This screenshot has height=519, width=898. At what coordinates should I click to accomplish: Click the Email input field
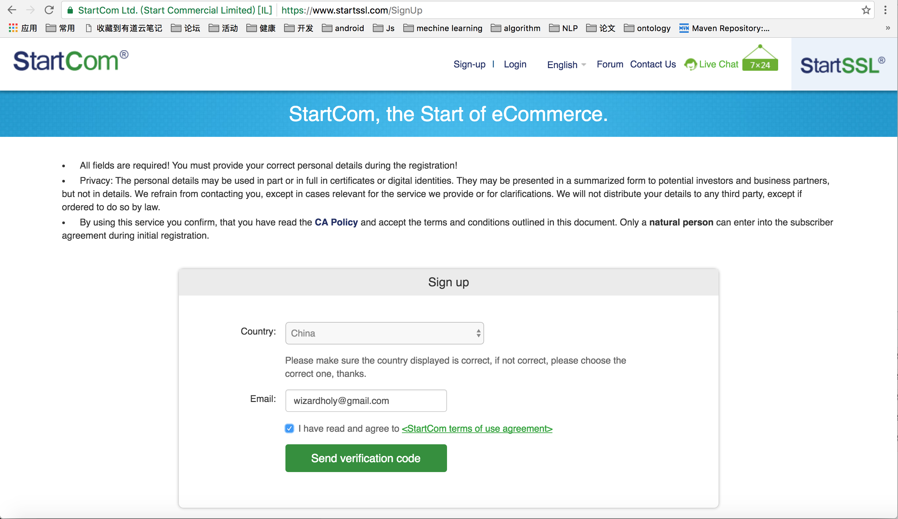click(x=366, y=401)
